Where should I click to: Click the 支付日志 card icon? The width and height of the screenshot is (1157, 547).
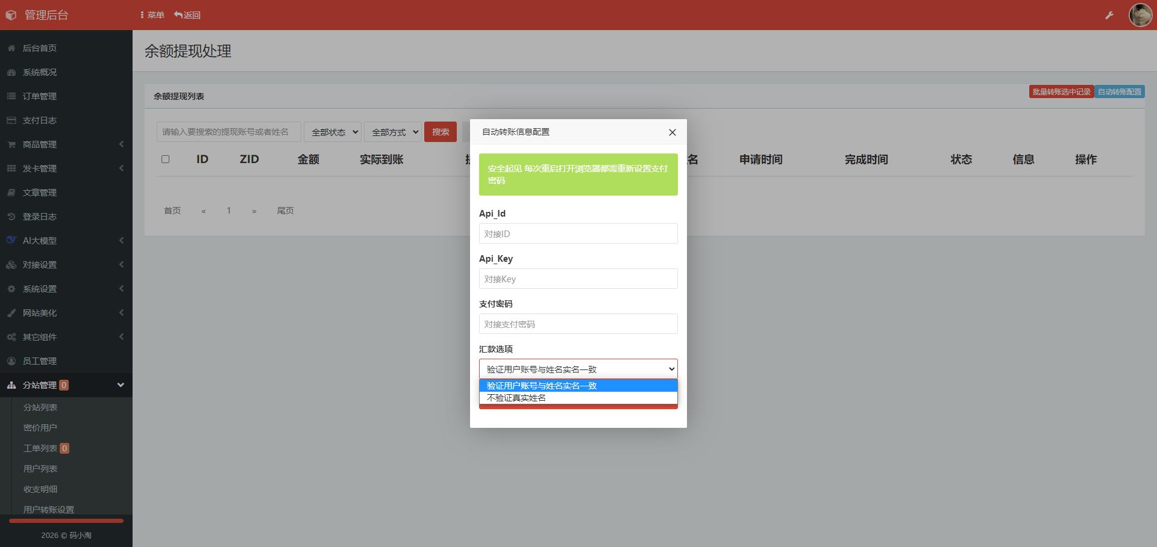[x=11, y=120]
